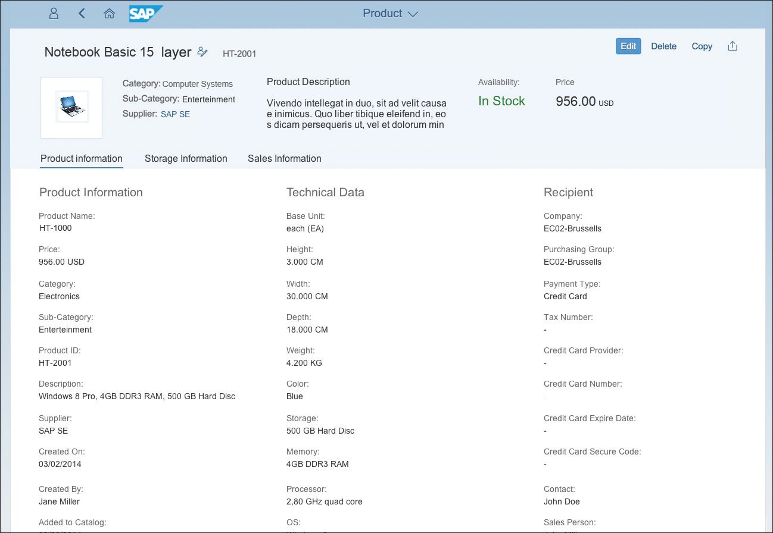Click the '4.200 KG' weight value

304,363
